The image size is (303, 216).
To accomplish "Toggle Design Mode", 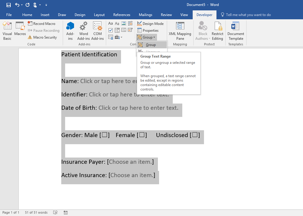I will tap(150, 24).
